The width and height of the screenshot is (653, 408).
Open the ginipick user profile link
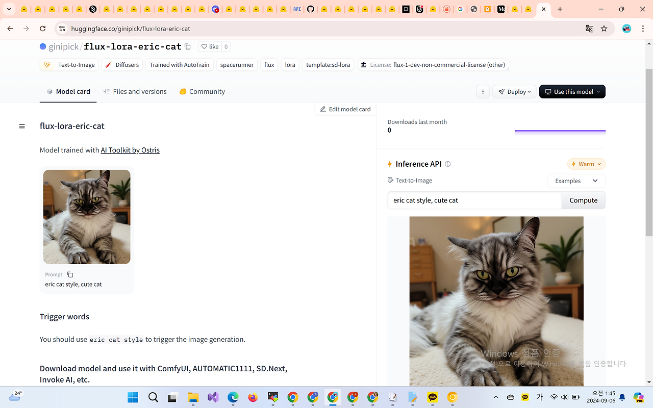64,46
